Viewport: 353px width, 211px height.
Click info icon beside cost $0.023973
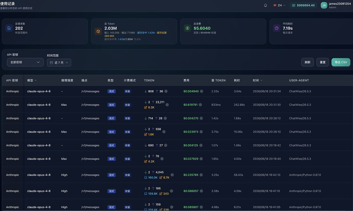pyautogui.click(x=201, y=132)
